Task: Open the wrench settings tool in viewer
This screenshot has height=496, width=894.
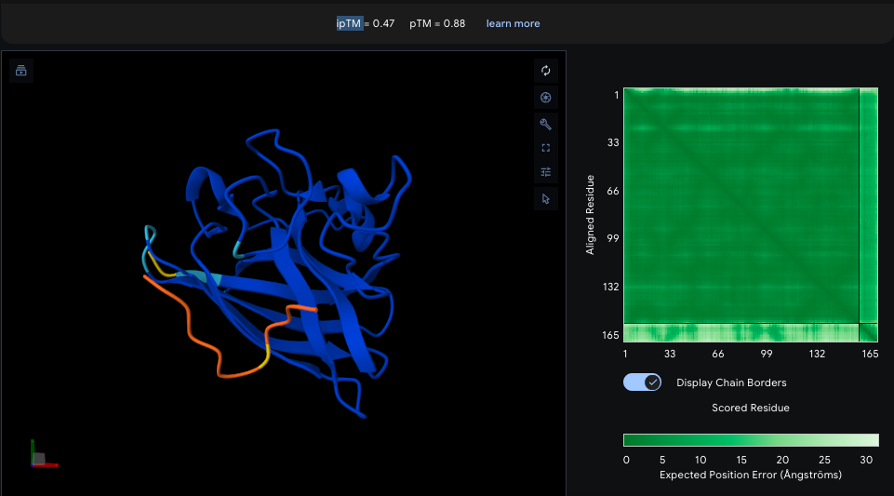Action: 546,124
